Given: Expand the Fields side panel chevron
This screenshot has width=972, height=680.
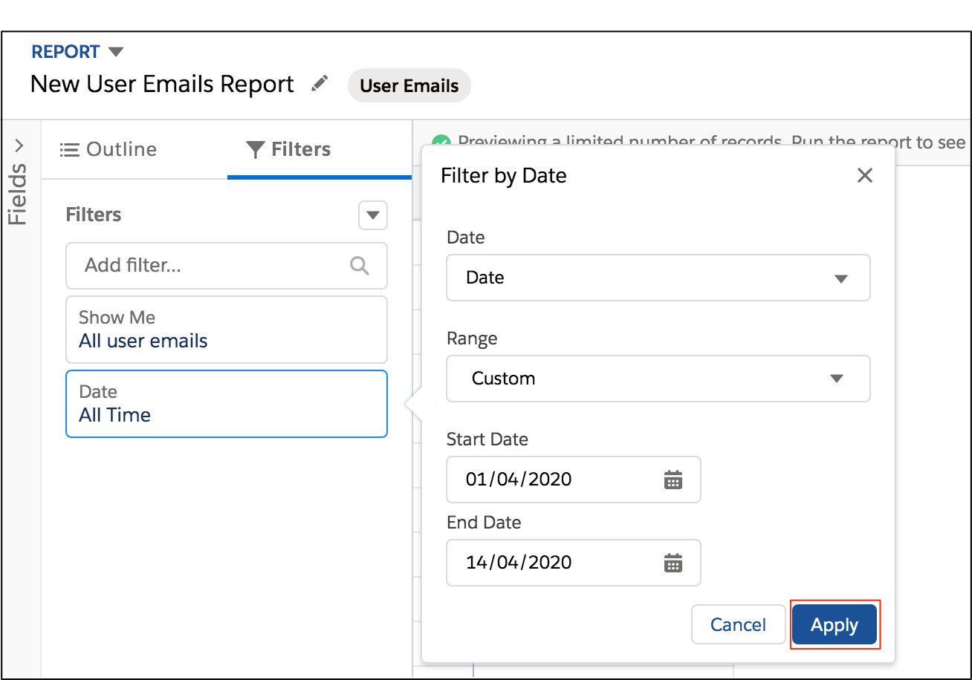Looking at the screenshot, I should (x=20, y=146).
